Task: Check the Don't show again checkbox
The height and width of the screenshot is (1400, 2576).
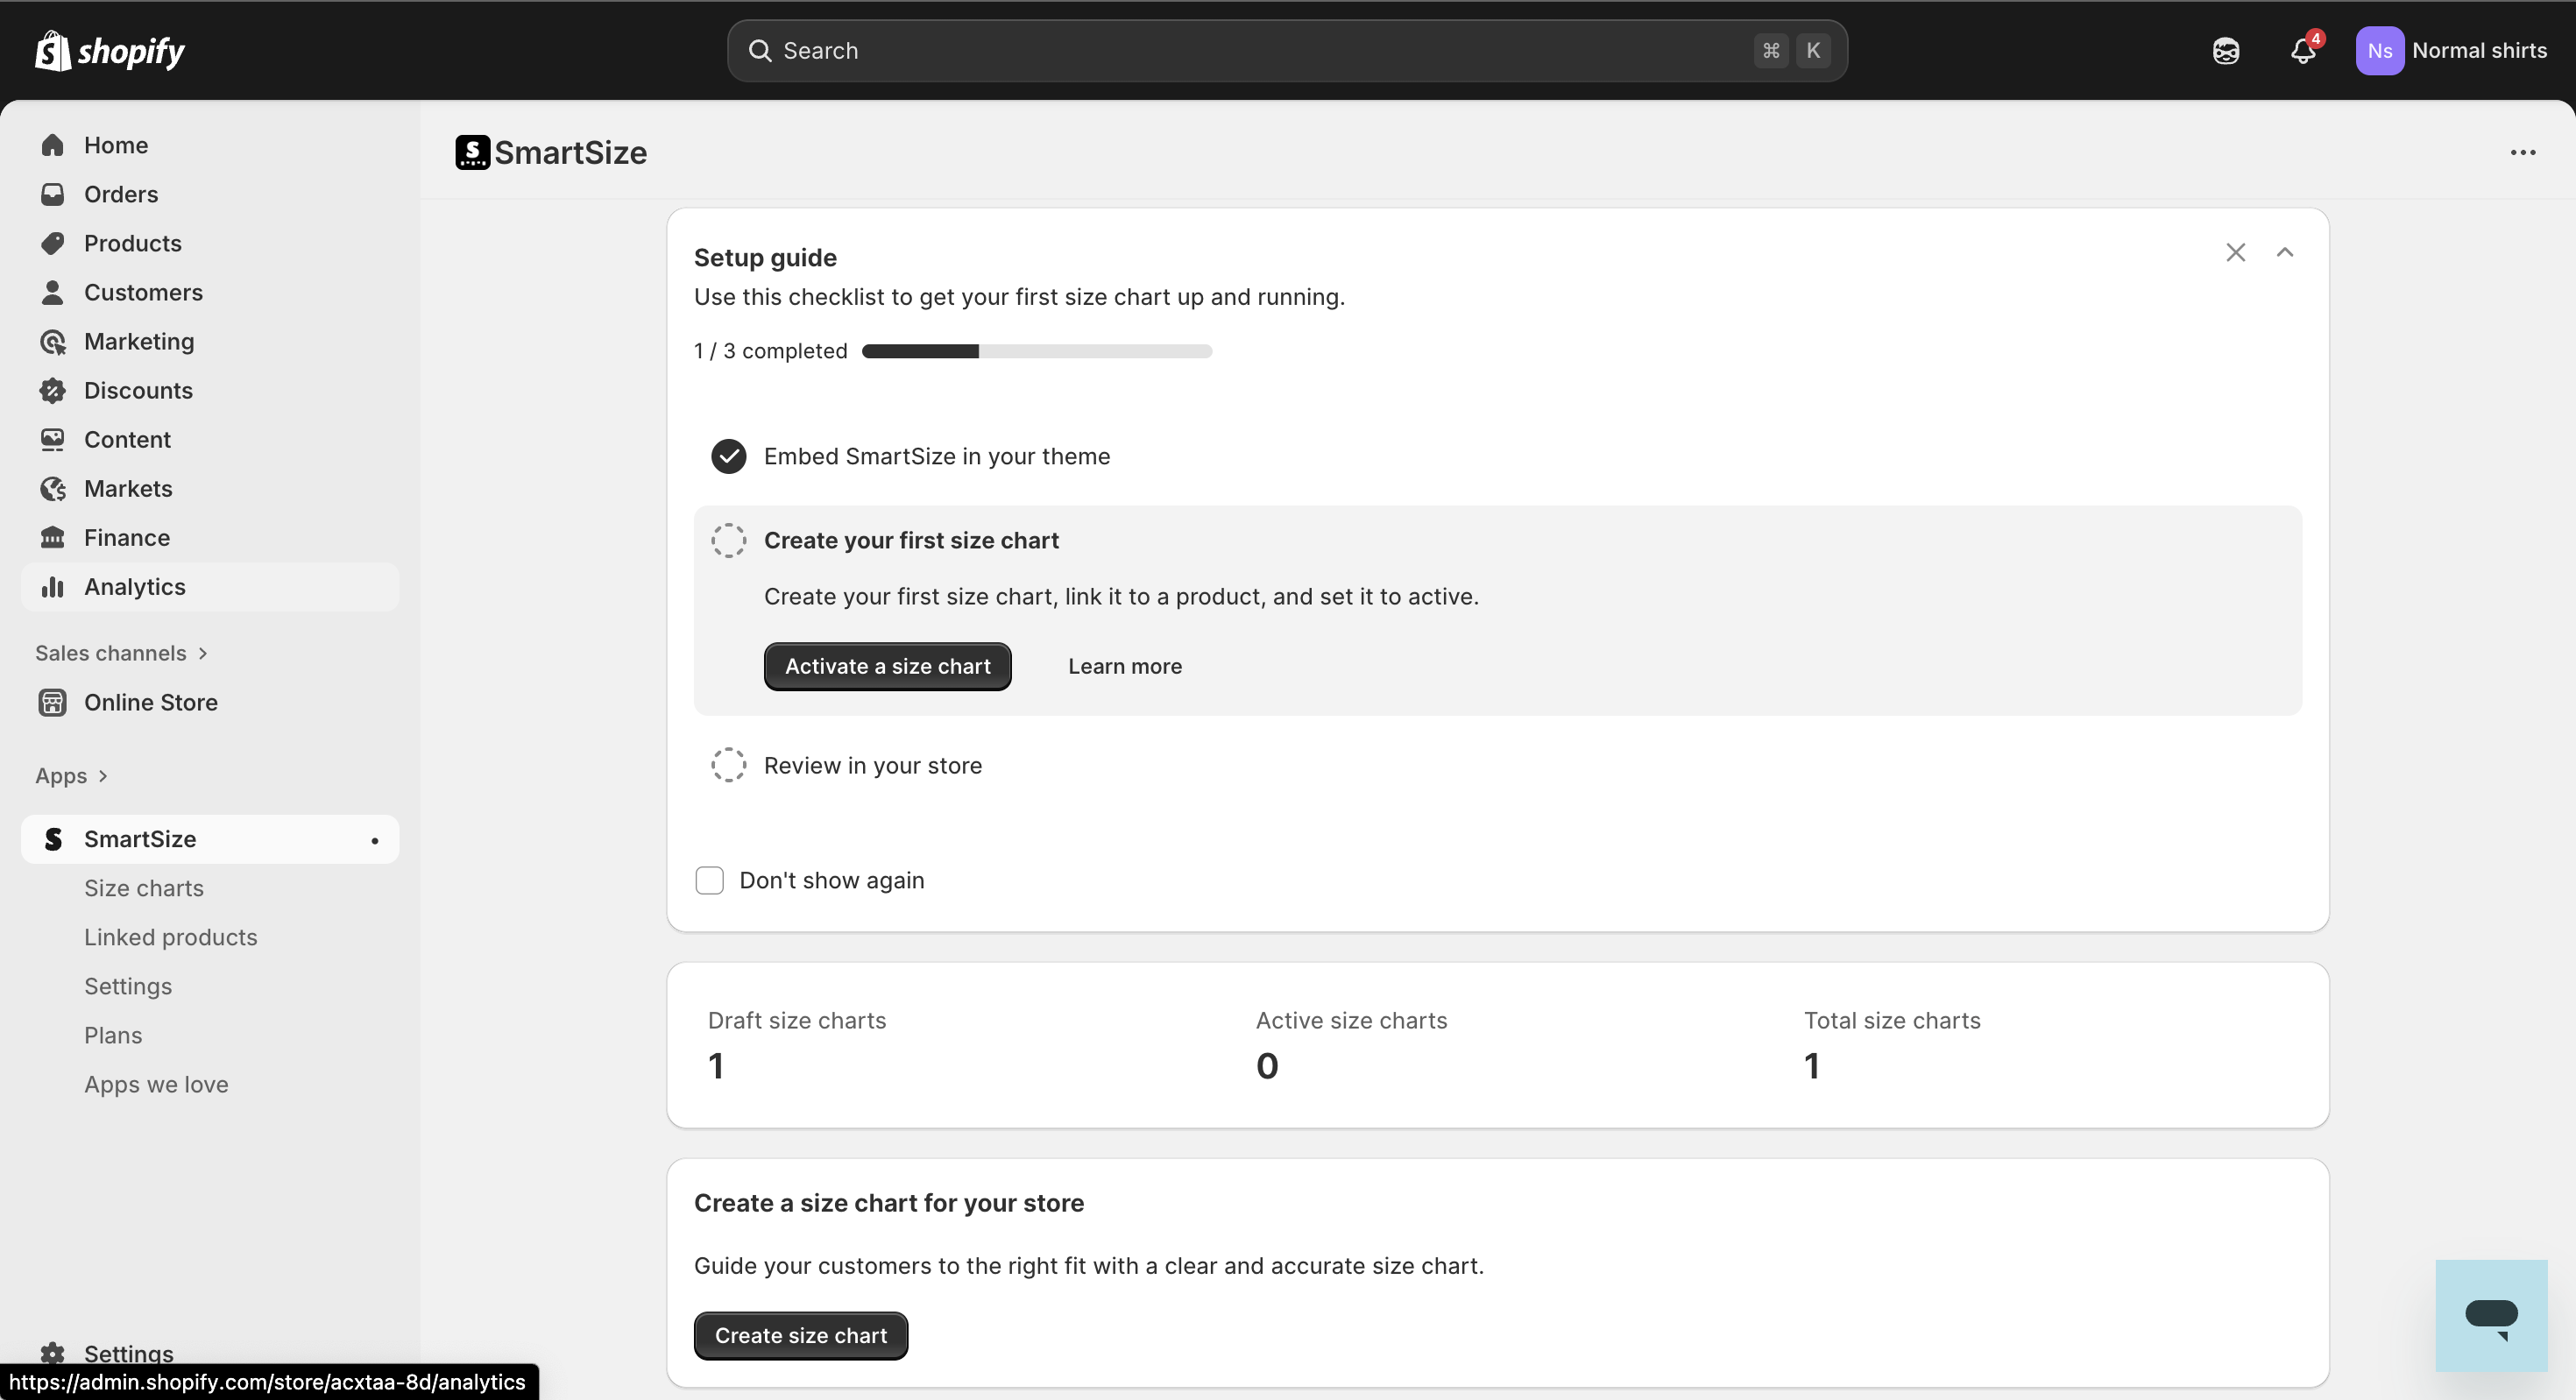Action: pos(709,881)
